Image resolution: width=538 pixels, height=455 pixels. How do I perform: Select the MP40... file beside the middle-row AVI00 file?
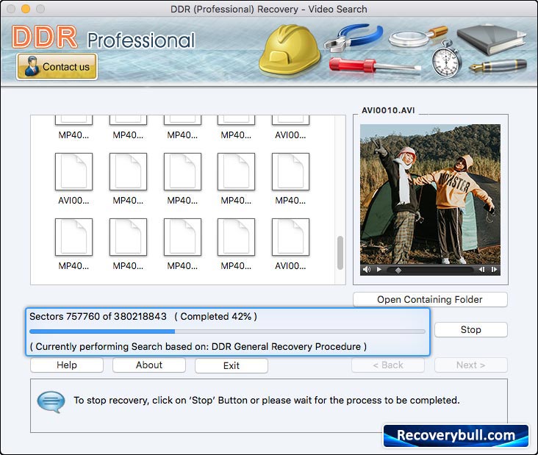click(128, 179)
